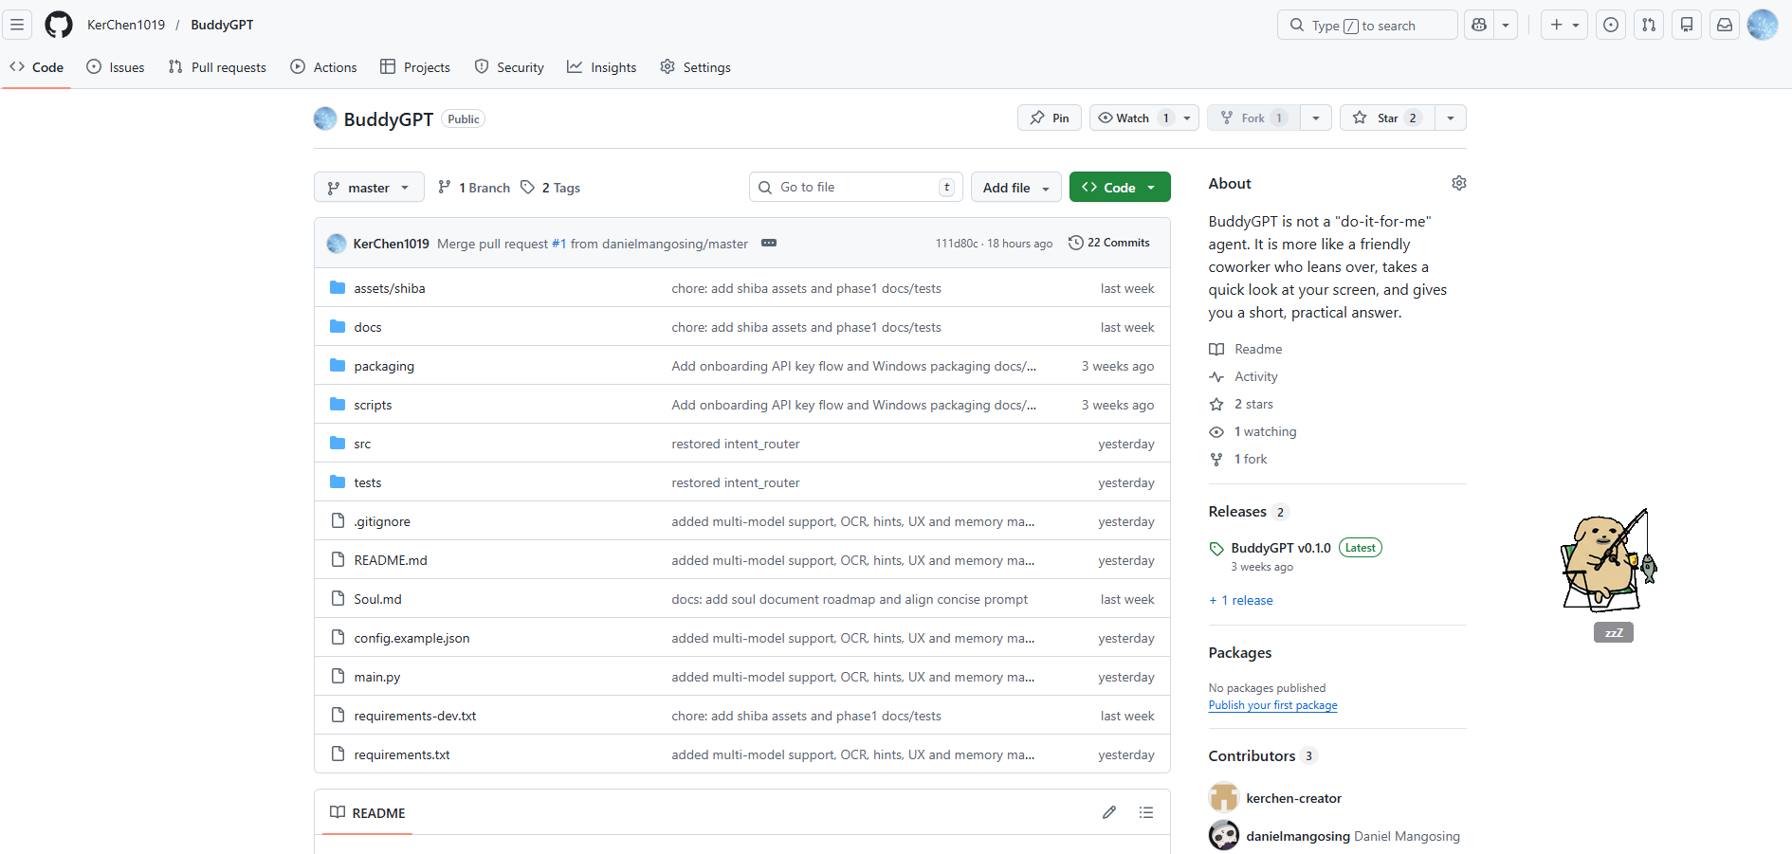Open requirements.txt file
This screenshot has width=1792, height=854.
coord(402,754)
